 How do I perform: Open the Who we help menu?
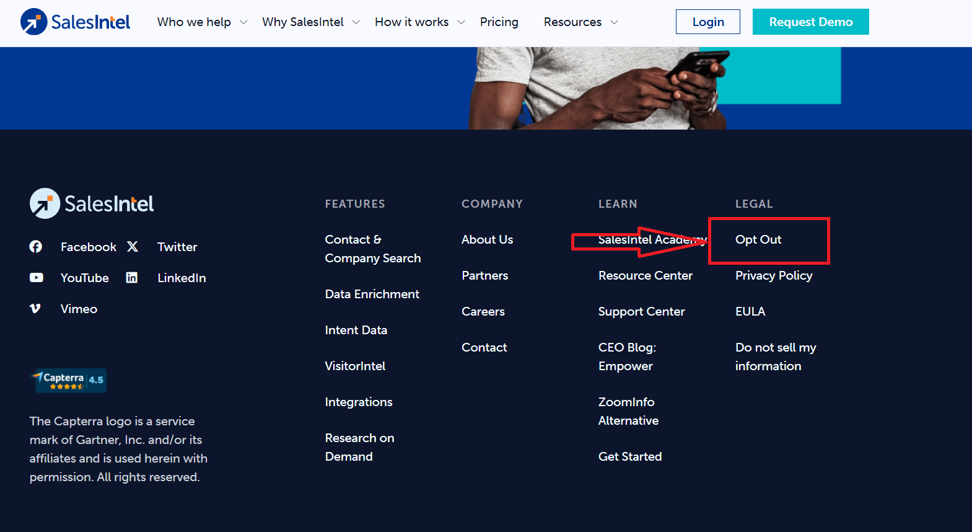[x=194, y=22]
